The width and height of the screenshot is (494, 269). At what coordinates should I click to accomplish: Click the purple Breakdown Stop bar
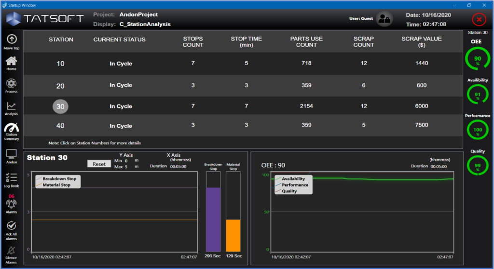pos(213,219)
